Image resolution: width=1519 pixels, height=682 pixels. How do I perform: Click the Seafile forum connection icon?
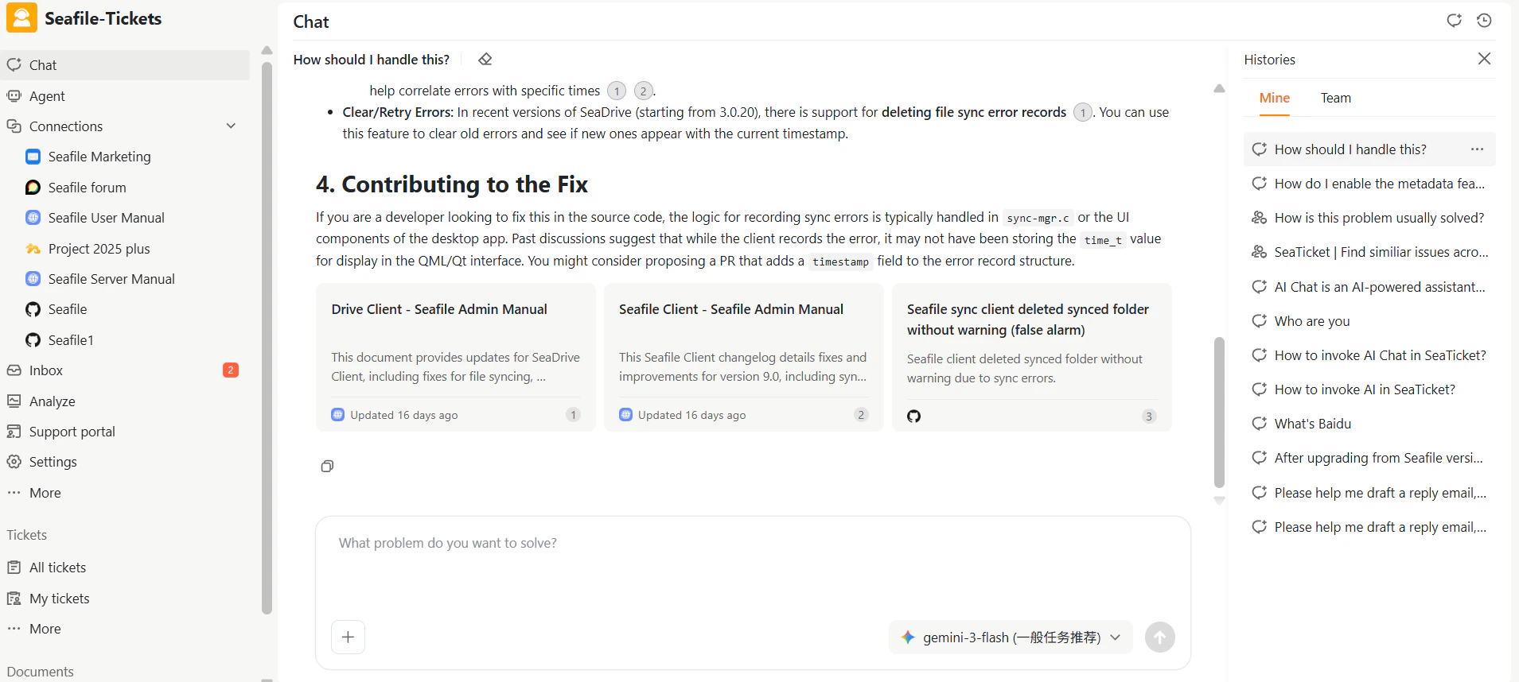[x=33, y=188]
